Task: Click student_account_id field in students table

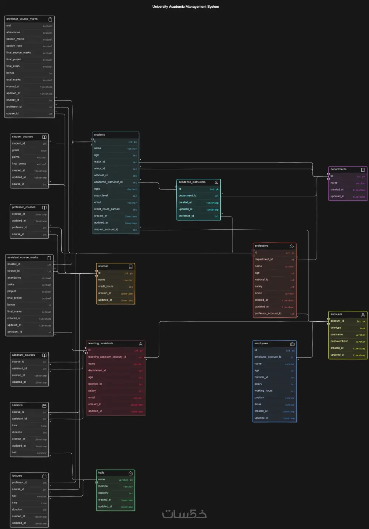Action: point(115,229)
